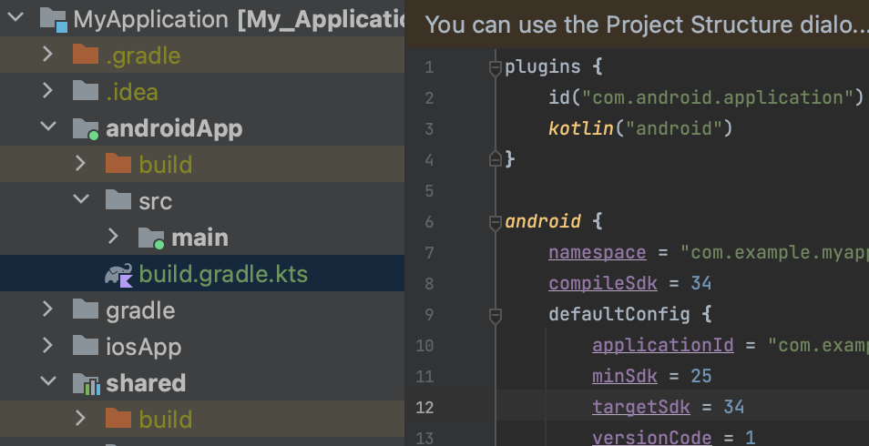Click the main source-set folder icon
Viewport: 869px width, 446px height.
(151, 238)
